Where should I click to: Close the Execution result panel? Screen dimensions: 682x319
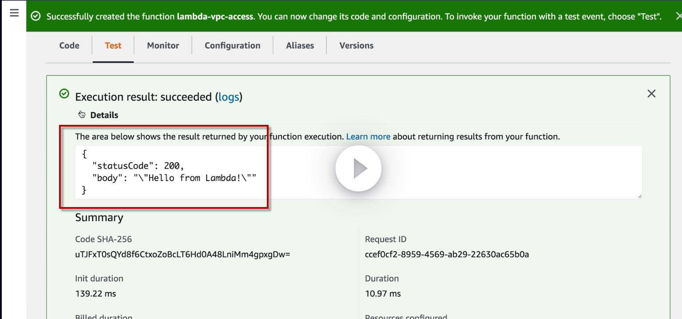[x=651, y=93]
